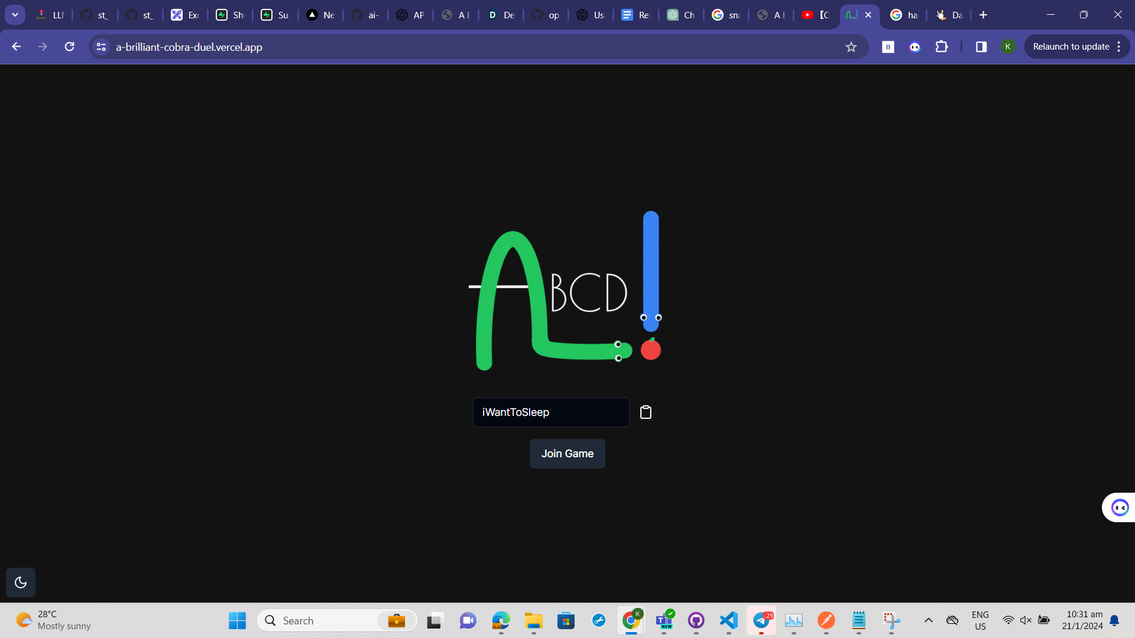The width and height of the screenshot is (1135, 638).
Task: Click the iWantToSleep name input field
Action: tap(550, 412)
